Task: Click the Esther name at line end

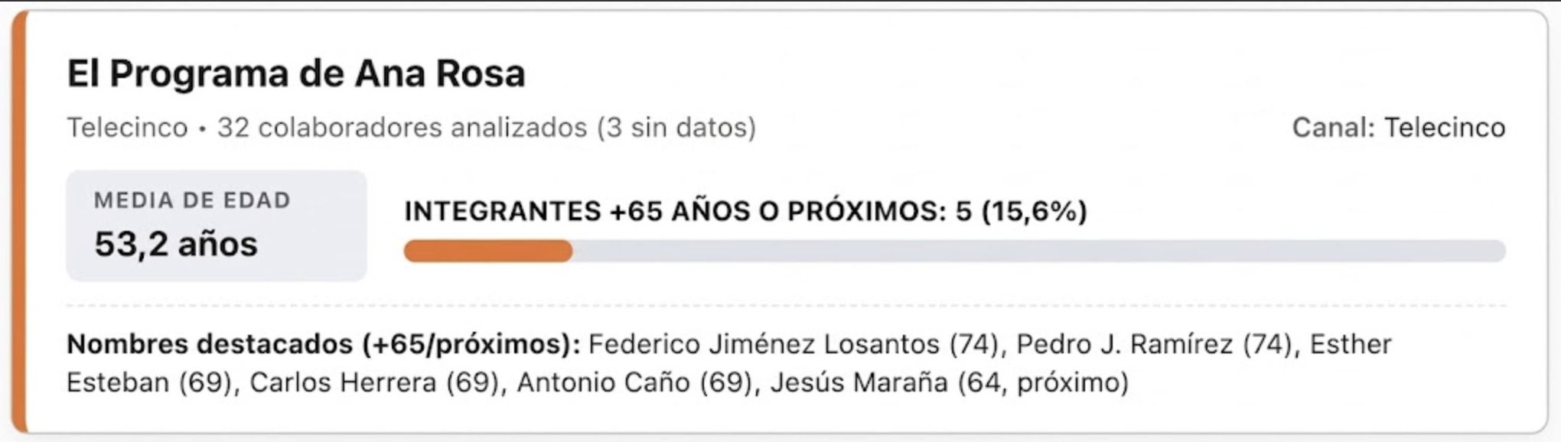Action: 1351,344
